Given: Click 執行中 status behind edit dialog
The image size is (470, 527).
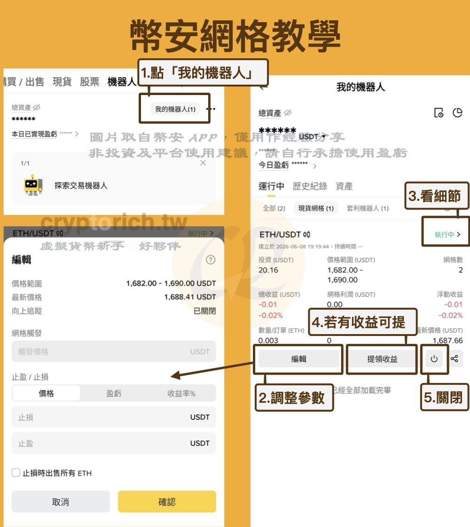Looking at the screenshot, I should click(x=200, y=233).
